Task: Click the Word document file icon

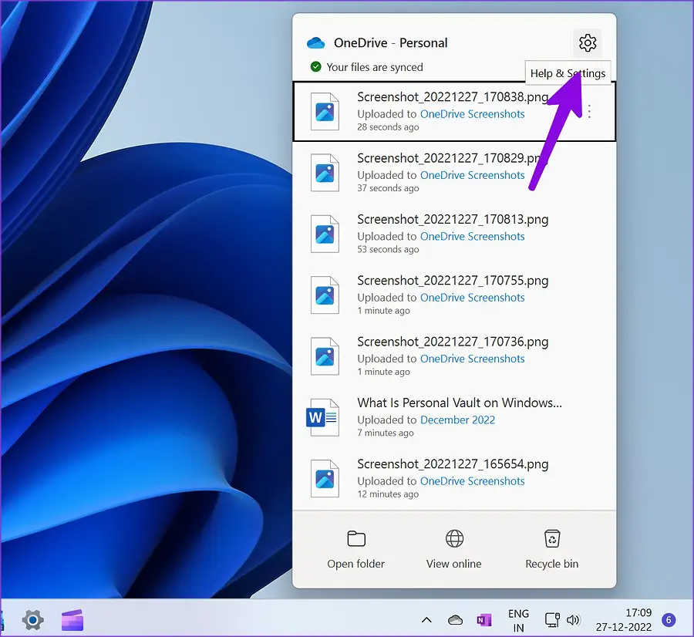Action: coord(323,418)
